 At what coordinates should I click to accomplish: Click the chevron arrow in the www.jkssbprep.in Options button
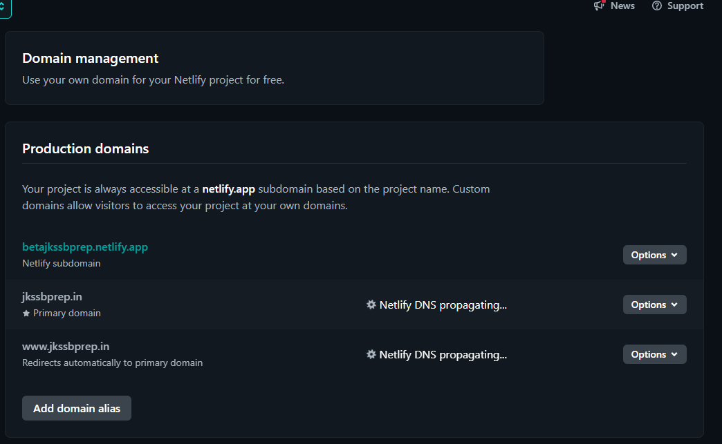pos(674,354)
